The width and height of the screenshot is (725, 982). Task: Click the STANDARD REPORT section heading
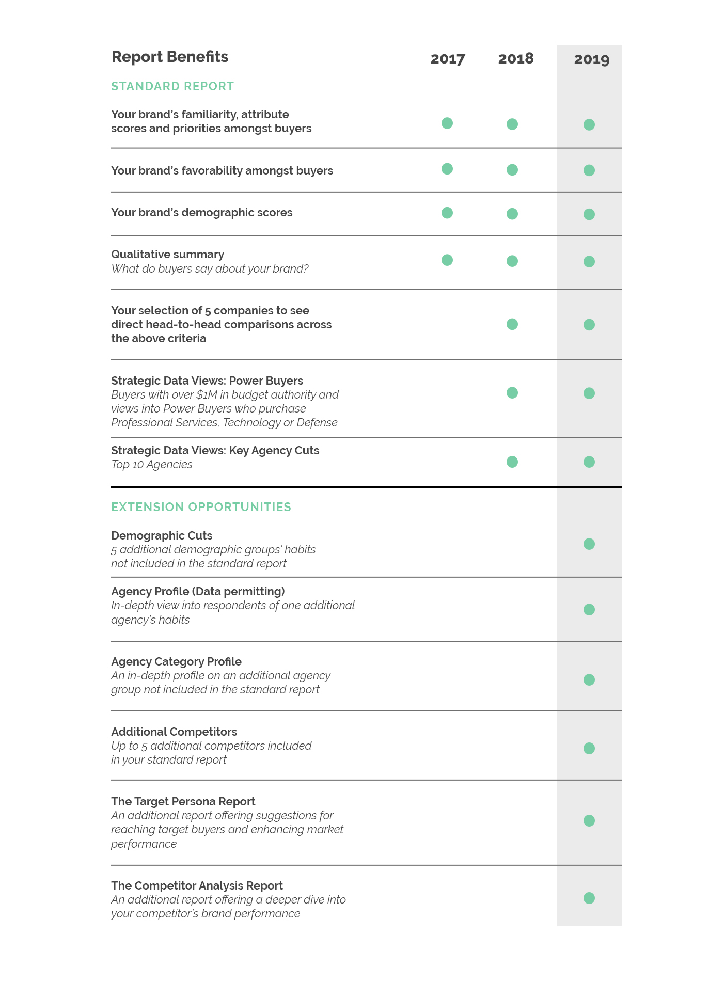click(172, 86)
